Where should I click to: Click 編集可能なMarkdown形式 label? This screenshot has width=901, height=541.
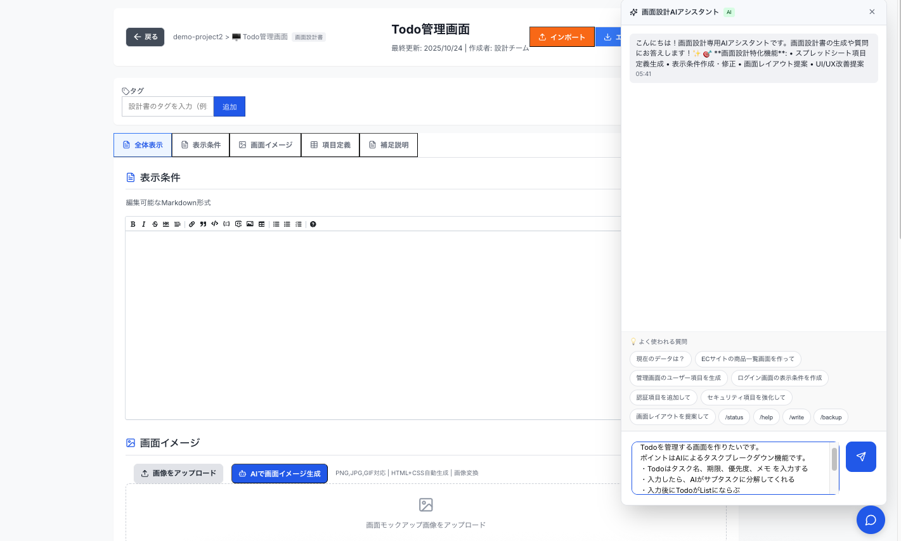[168, 203]
